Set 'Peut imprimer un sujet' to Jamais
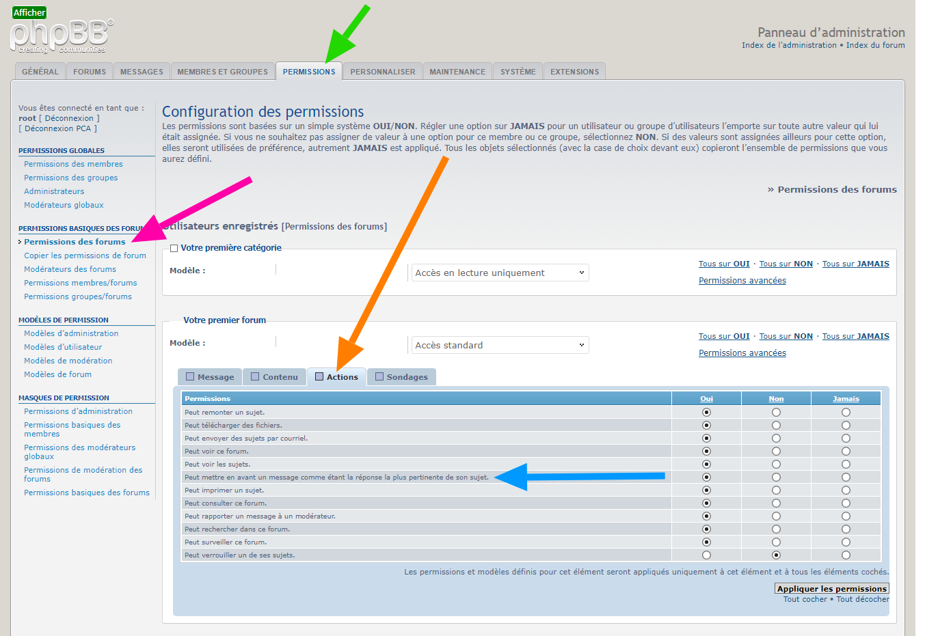 pos(846,490)
